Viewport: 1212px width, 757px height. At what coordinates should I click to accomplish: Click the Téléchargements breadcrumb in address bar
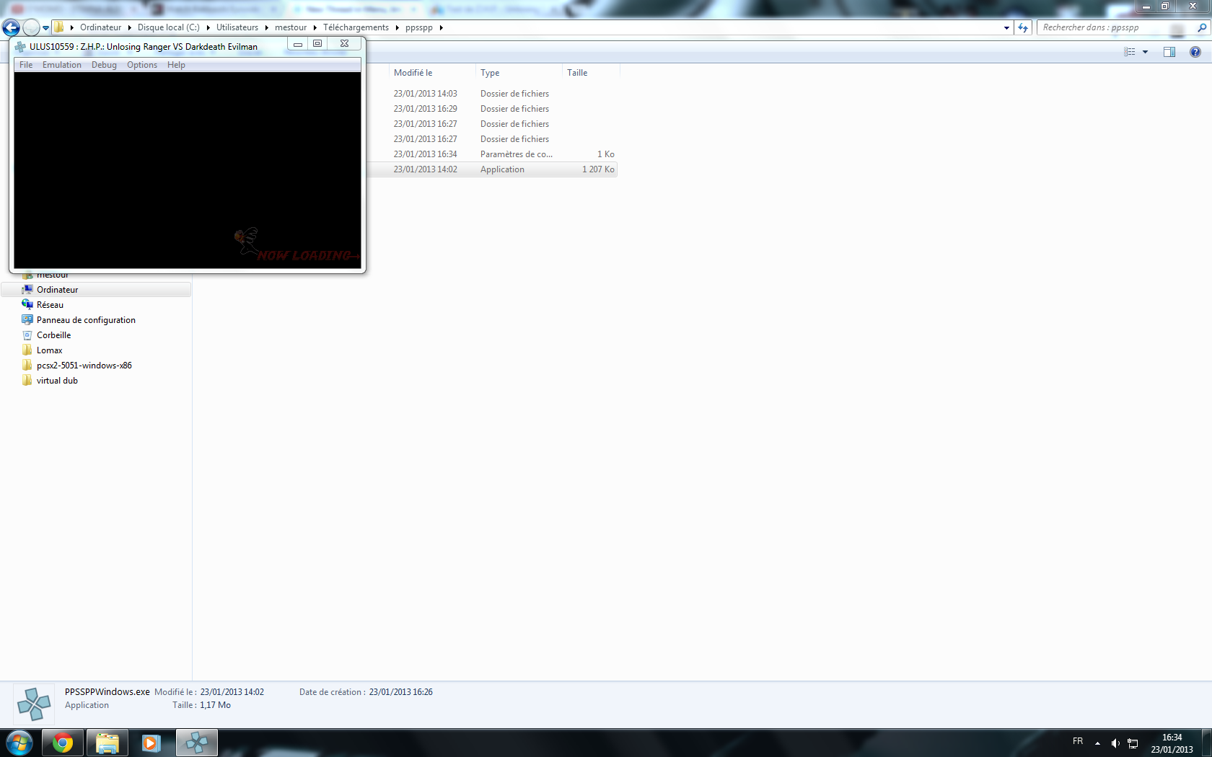pos(356,27)
